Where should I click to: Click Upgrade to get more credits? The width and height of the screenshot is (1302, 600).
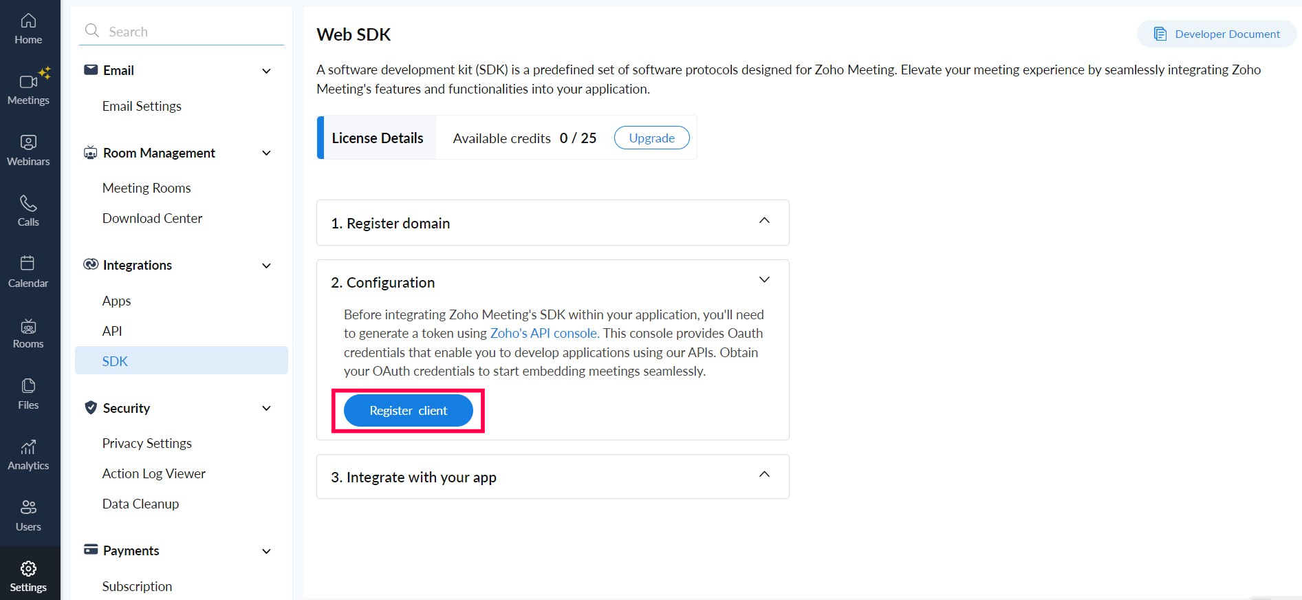pos(651,138)
